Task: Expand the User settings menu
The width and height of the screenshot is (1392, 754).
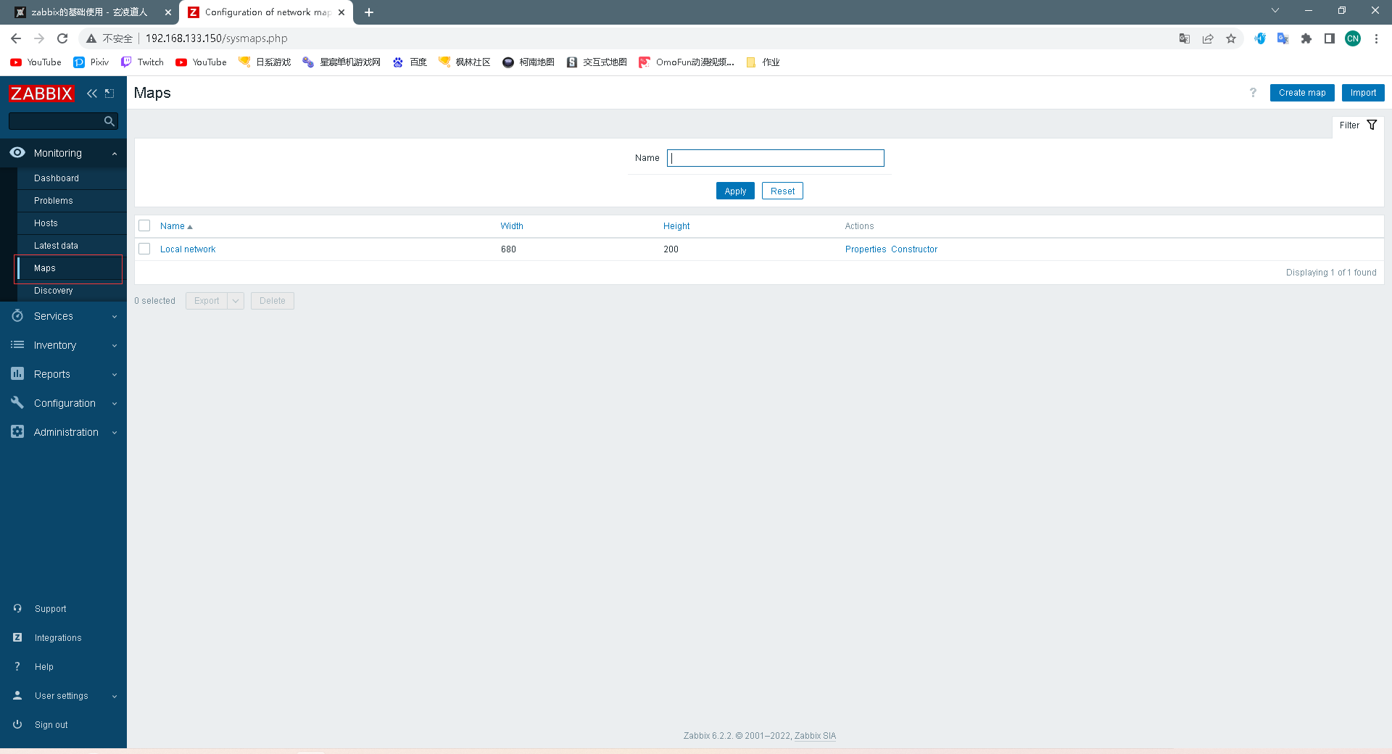Action: tap(114, 695)
